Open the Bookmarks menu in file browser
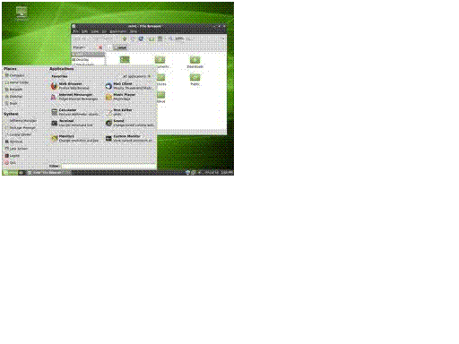Image resolution: width=459 pixels, height=344 pixels. point(117,31)
